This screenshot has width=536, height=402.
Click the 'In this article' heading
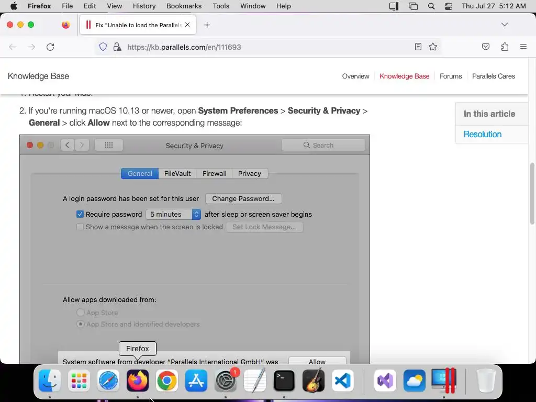click(489, 114)
